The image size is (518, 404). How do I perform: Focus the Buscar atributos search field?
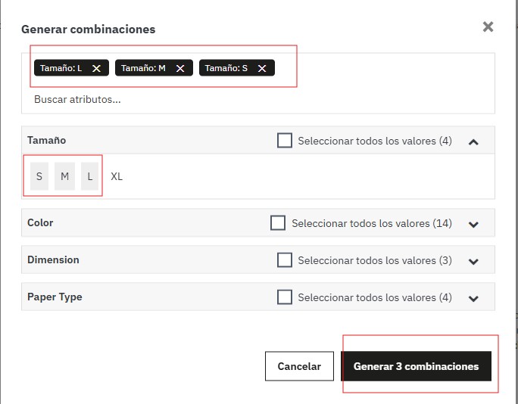coord(257,99)
